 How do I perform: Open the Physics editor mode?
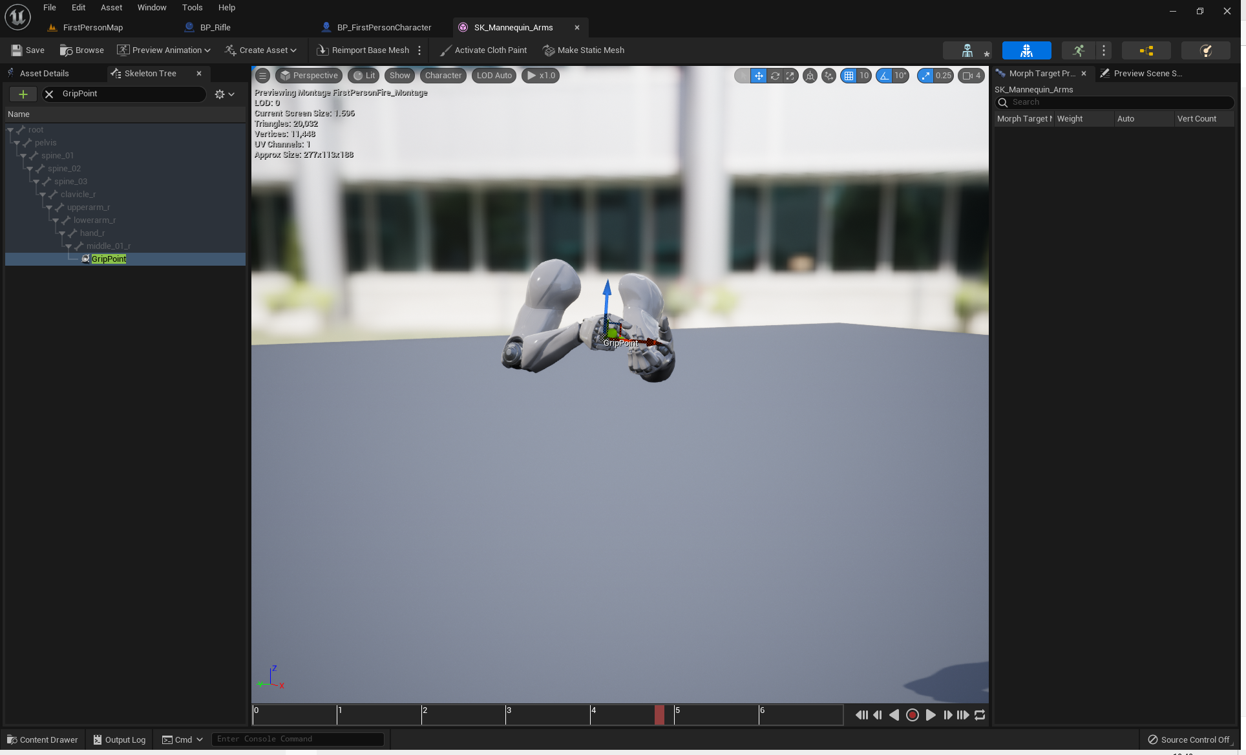[1205, 50]
